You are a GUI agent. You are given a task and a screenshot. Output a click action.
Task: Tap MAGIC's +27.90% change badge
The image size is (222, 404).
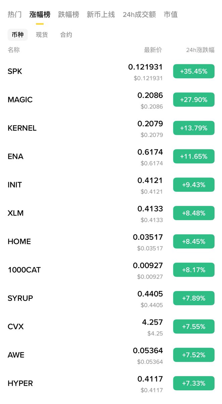pyautogui.click(x=194, y=100)
